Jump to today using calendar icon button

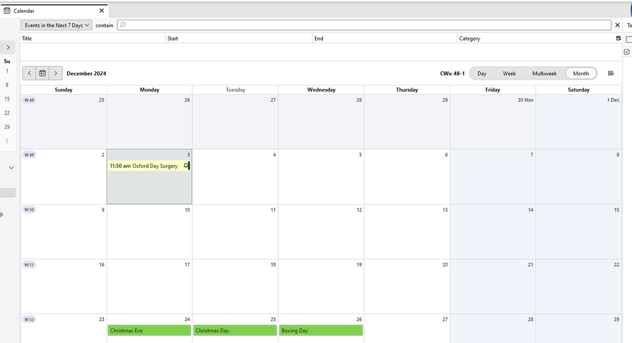coord(42,73)
